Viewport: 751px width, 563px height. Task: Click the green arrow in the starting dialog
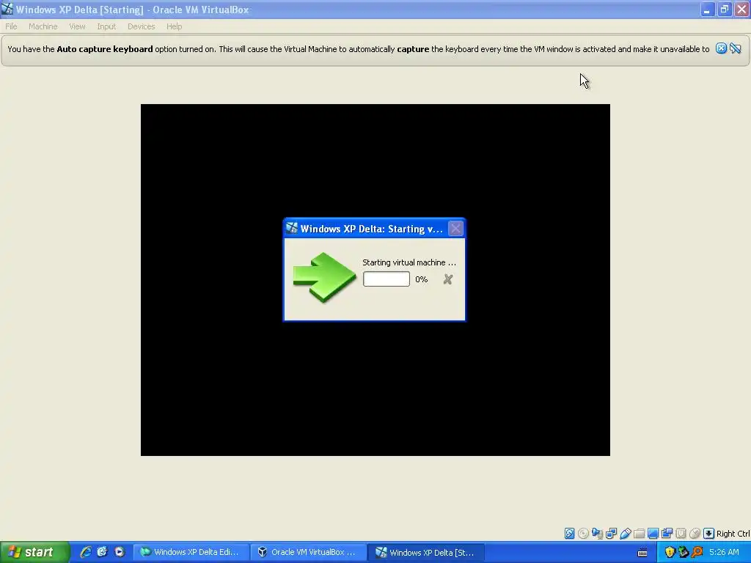(324, 277)
